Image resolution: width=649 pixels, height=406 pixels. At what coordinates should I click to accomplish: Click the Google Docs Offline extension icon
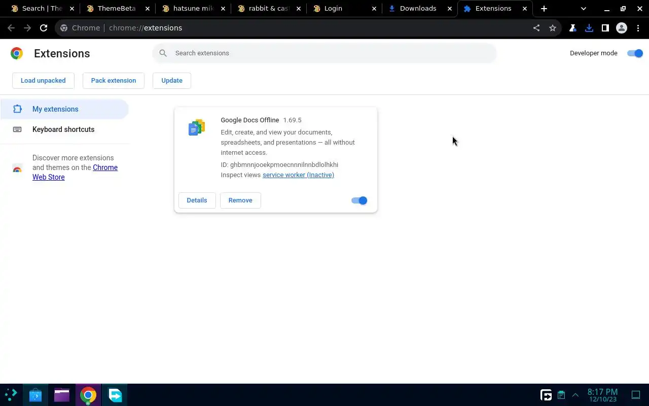tap(197, 127)
